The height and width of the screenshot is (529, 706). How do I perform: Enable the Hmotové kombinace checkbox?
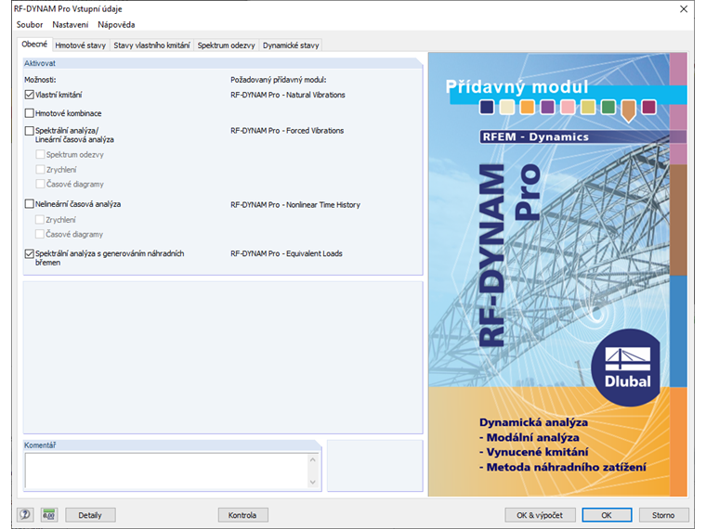click(30, 113)
